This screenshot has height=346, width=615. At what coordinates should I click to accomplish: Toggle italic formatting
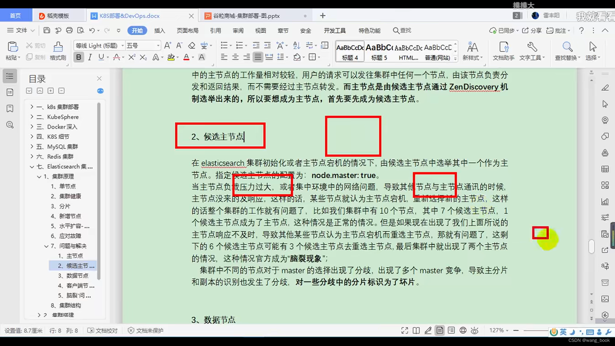click(90, 57)
